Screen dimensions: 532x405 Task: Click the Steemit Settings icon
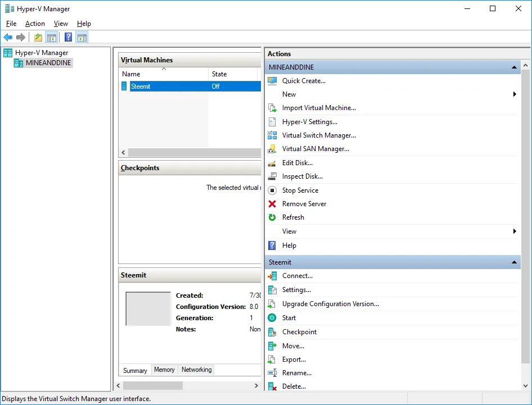click(x=272, y=290)
